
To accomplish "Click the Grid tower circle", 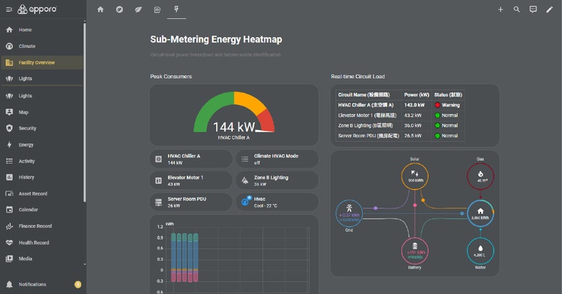I will point(349,213).
